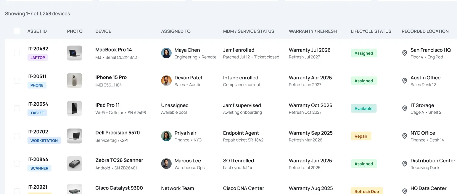The width and height of the screenshot is (457, 194).
Task: Select all devices with header checkbox
Action: pos(17,31)
